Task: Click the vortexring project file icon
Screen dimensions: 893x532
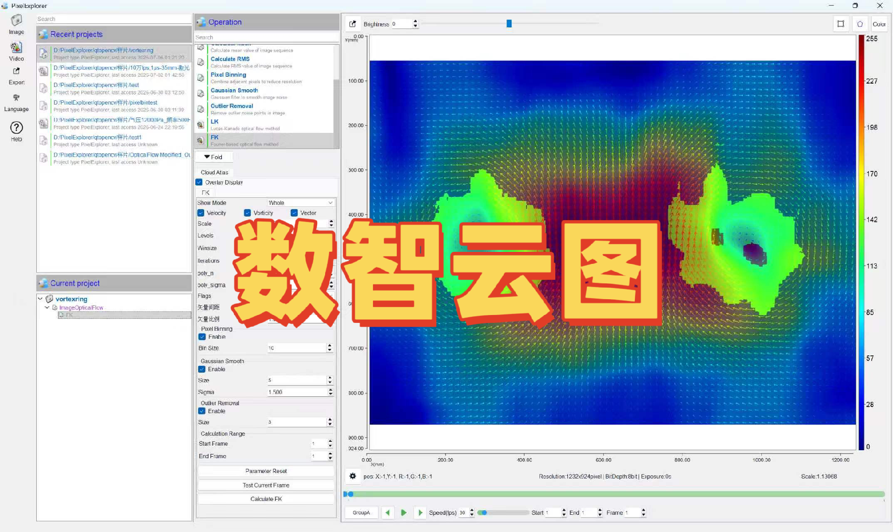Action: 44,53
